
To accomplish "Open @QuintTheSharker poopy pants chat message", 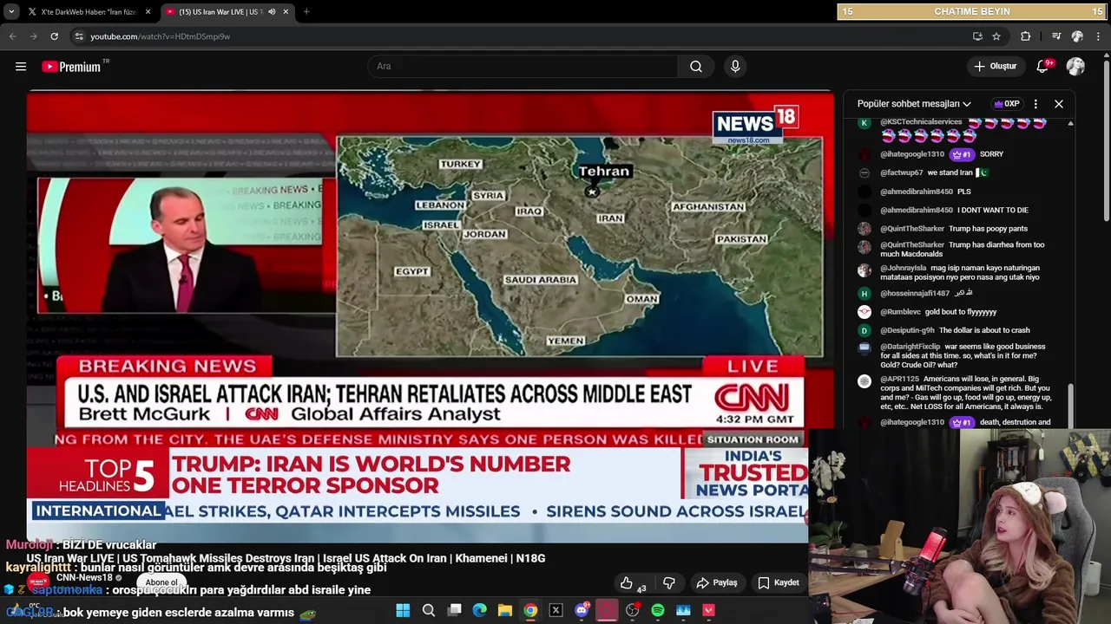I will pos(954,229).
